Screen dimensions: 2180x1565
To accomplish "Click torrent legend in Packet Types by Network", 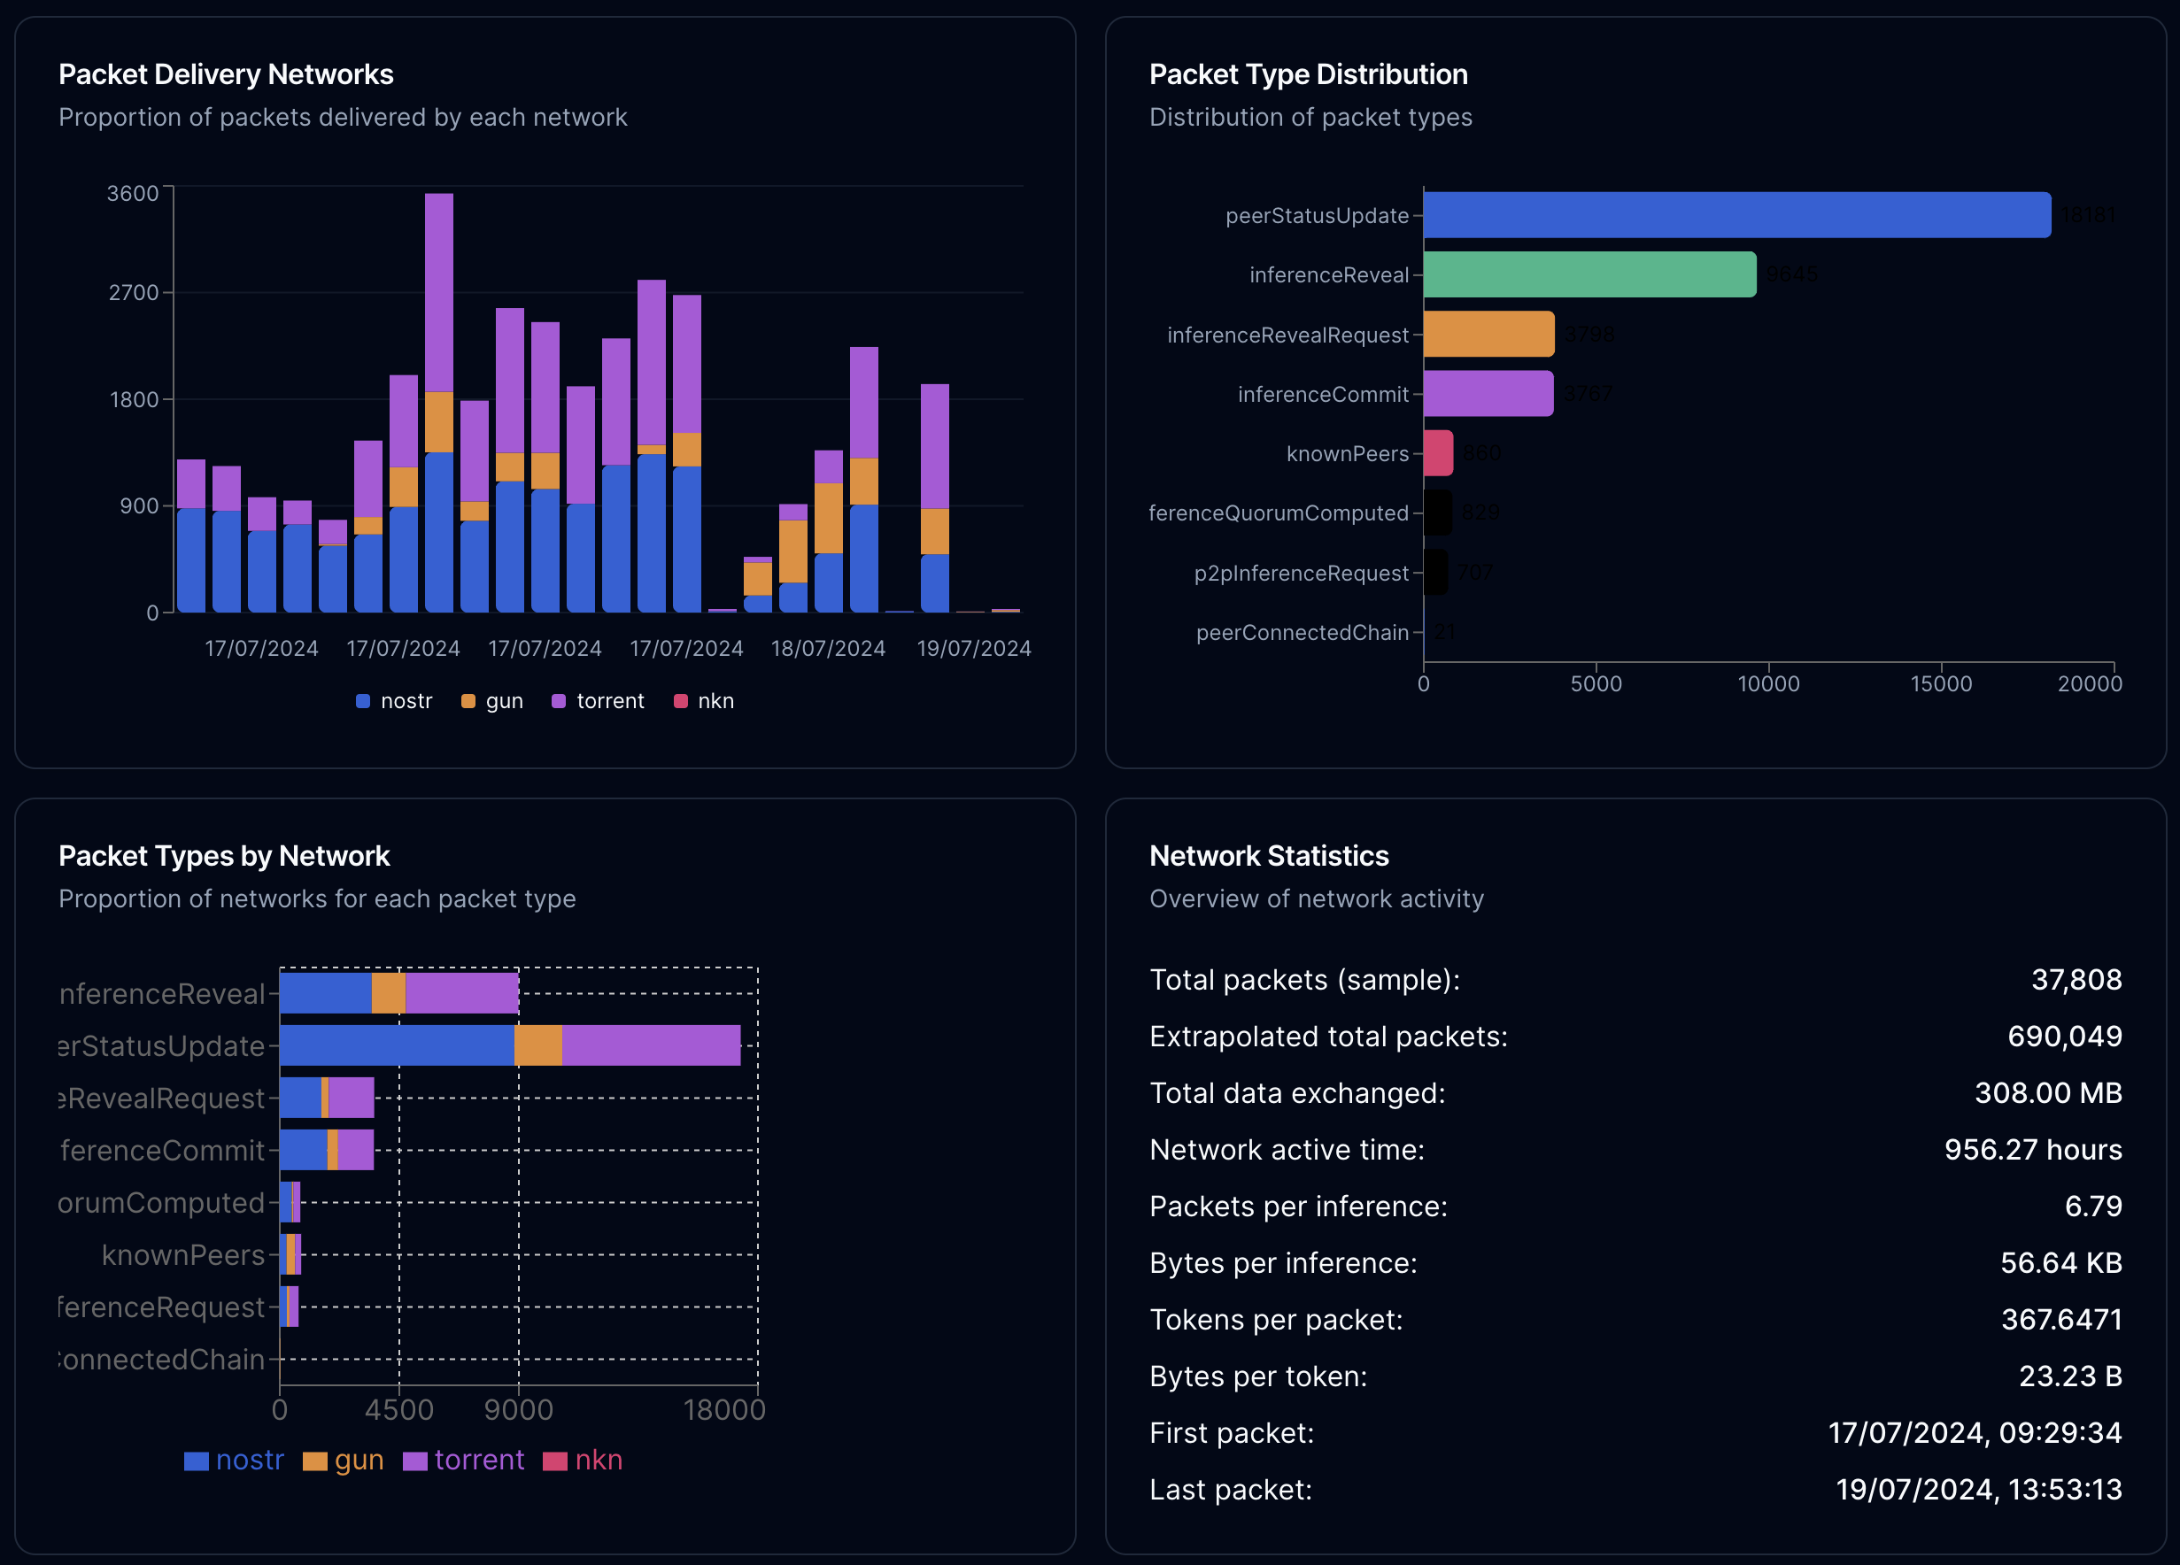I will (463, 1461).
